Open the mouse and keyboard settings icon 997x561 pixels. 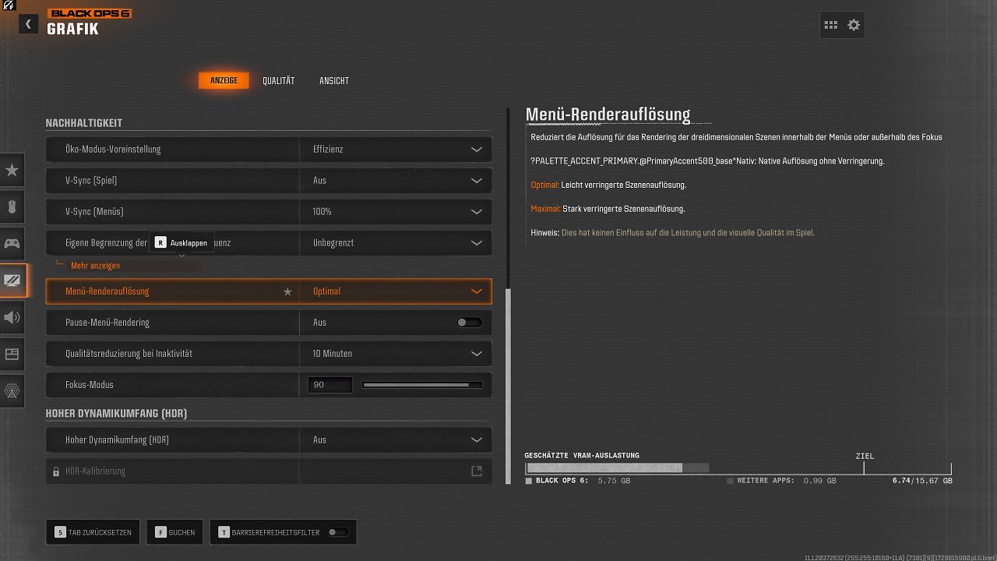coord(12,206)
